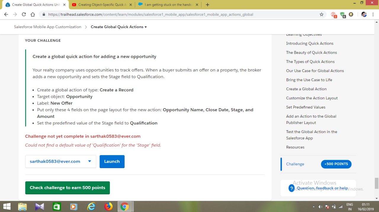Launch Firefox from the taskbar
This screenshot has height=212, width=379.
click(108, 206)
